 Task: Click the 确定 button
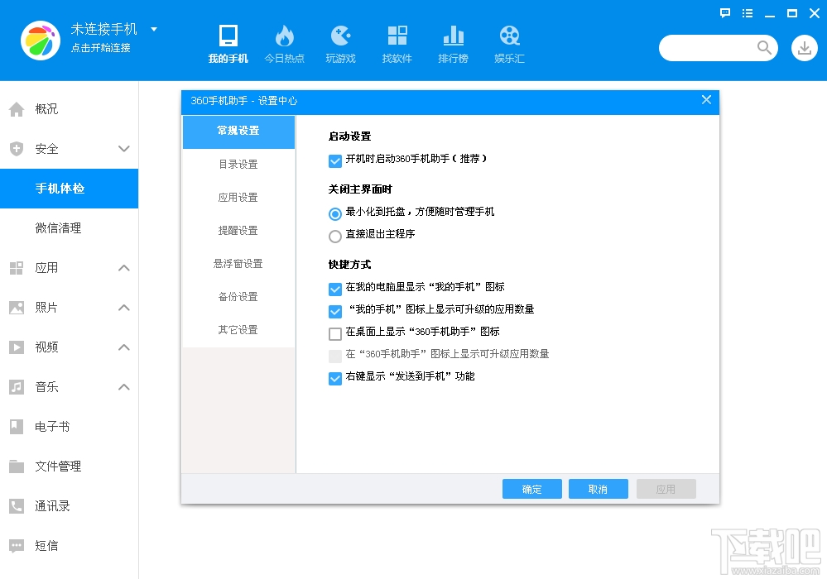click(531, 489)
